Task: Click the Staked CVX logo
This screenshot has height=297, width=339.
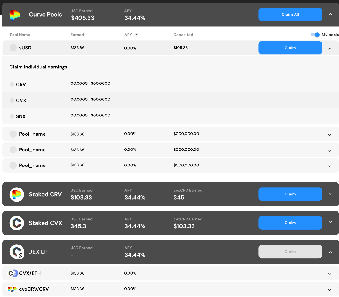Action: pos(17,223)
